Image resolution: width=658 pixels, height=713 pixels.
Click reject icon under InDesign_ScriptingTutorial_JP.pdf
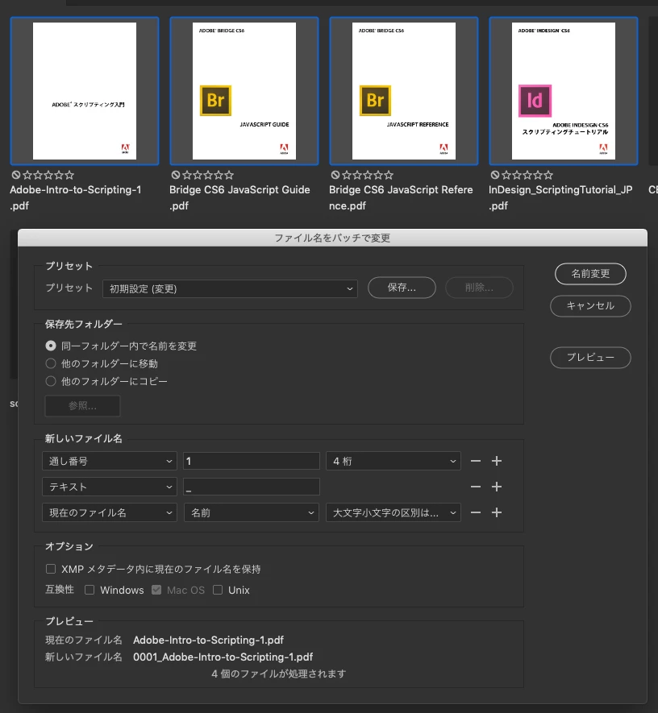(x=495, y=175)
